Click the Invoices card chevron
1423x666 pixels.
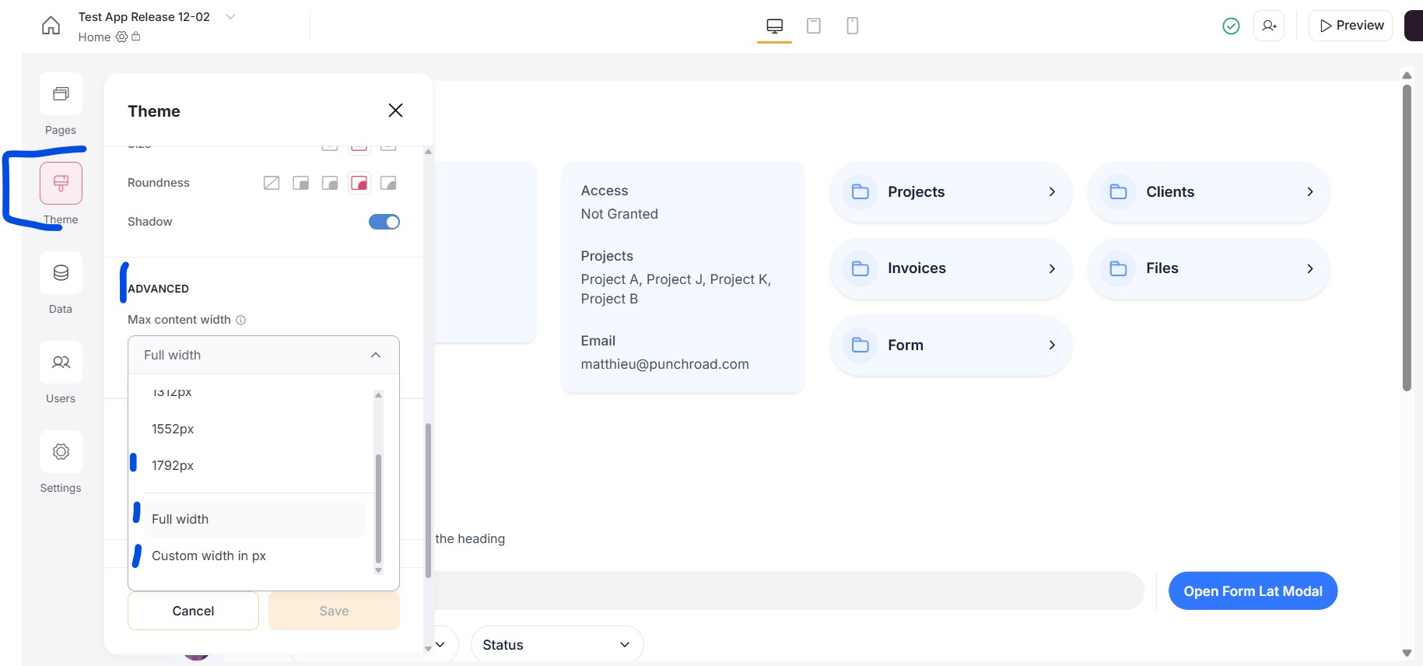point(1052,268)
